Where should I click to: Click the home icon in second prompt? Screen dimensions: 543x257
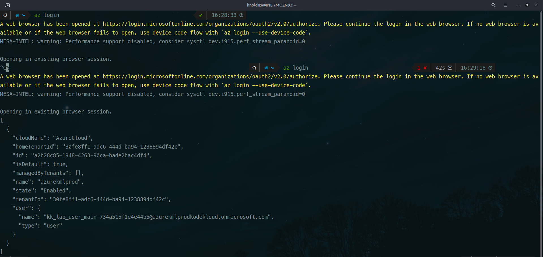click(x=266, y=68)
